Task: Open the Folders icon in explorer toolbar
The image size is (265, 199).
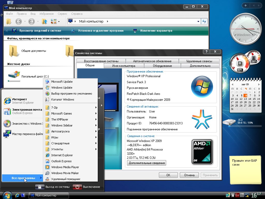Action: [x=9, y=22]
